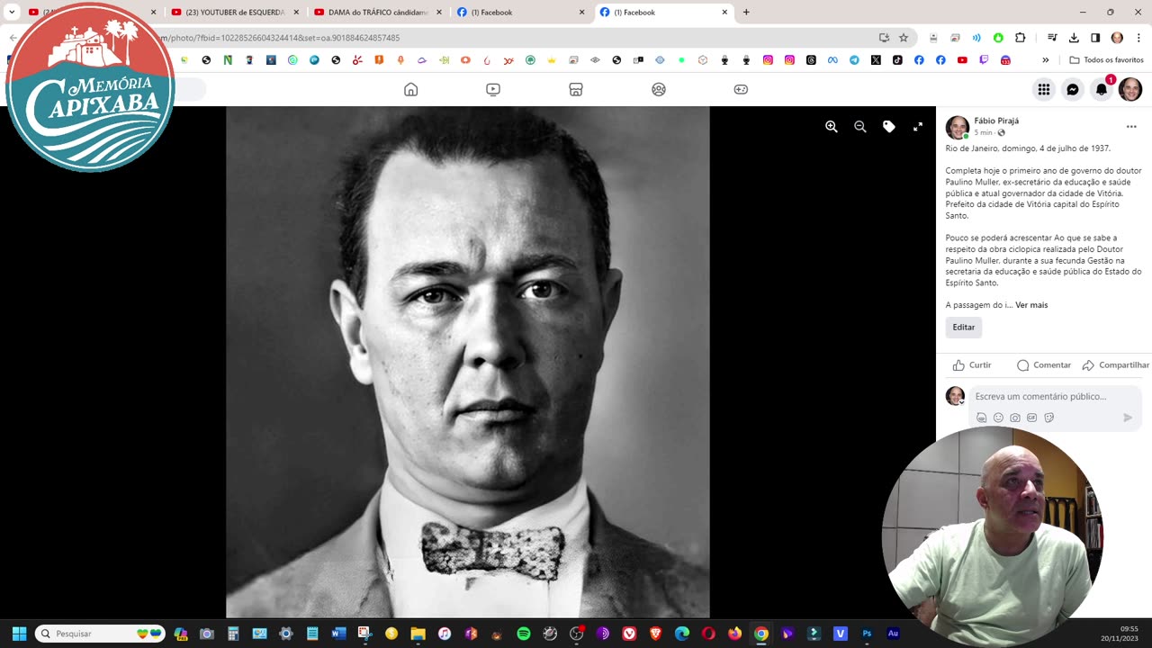The height and width of the screenshot is (648, 1152).
Task: Click the Editar button
Action: click(963, 328)
